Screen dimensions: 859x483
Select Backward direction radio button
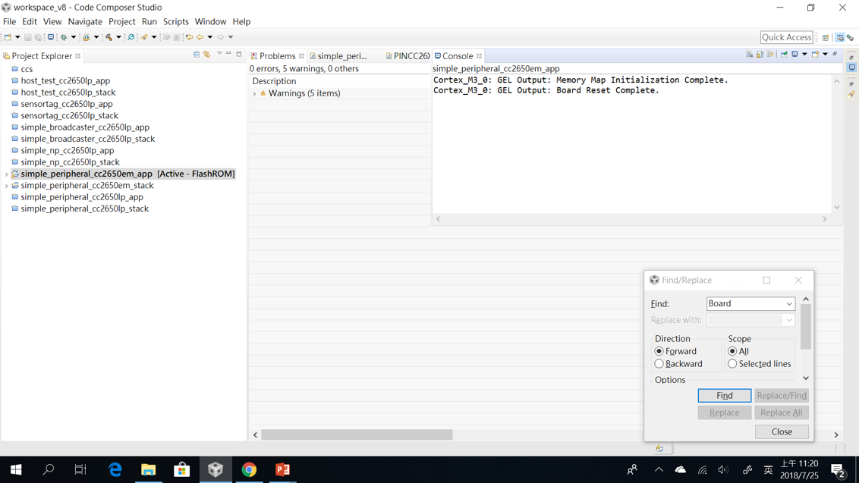click(659, 364)
